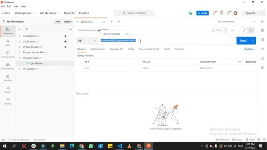Viewport: 267px width, 150px height.
Task: Open the HTTP method GET dropdown
Action: pos(87,41)
